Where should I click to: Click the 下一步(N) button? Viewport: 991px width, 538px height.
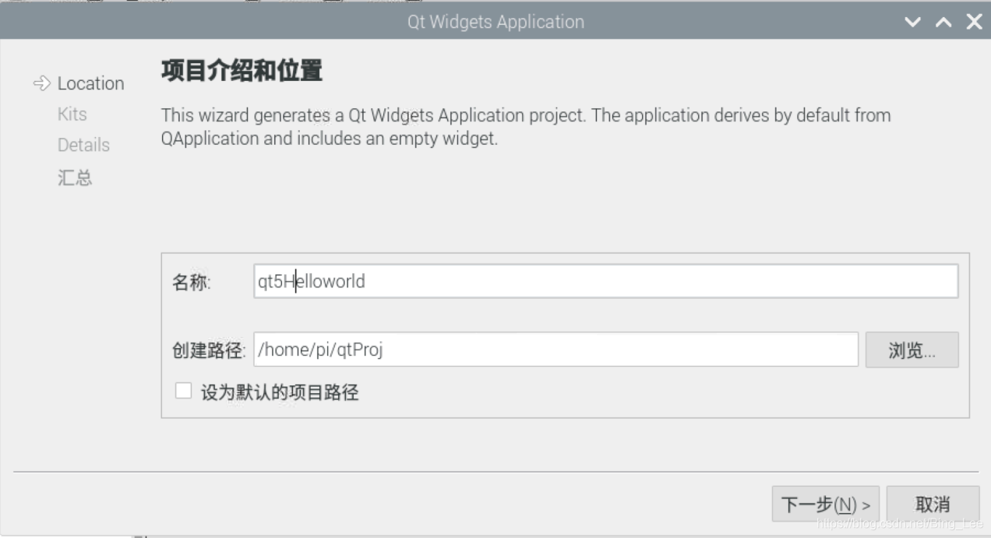tap(827, 504)
